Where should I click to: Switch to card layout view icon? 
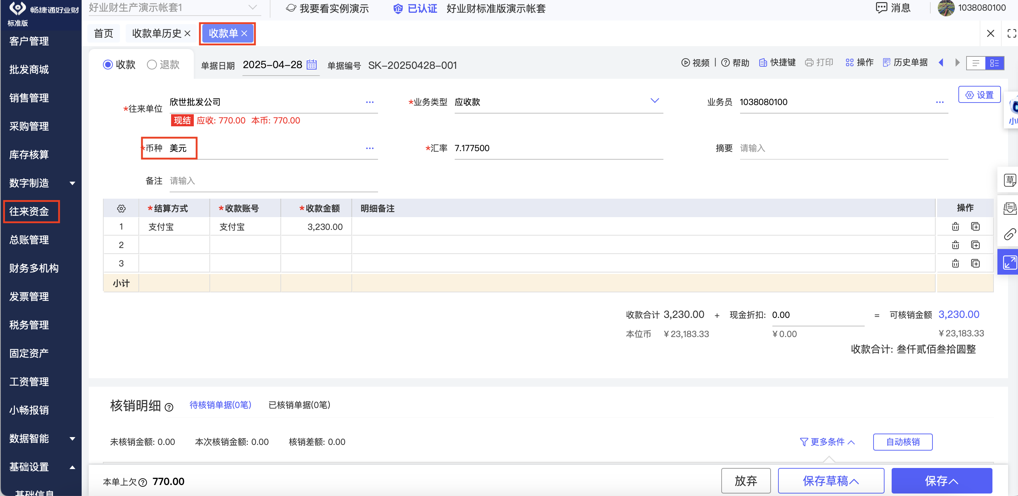click(x=994, y=63)
